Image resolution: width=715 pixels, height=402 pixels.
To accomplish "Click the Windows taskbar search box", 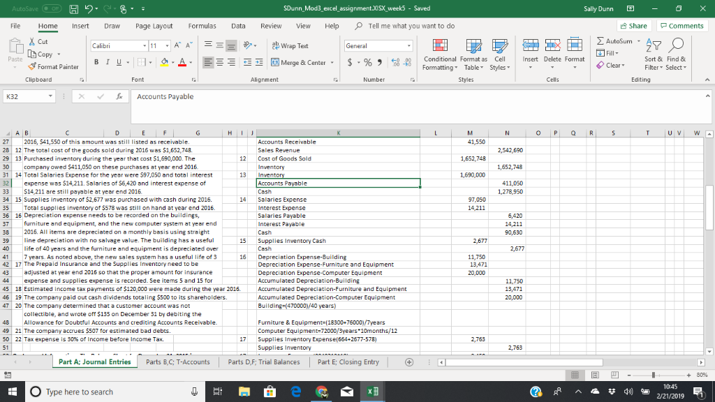I will 80,392.
